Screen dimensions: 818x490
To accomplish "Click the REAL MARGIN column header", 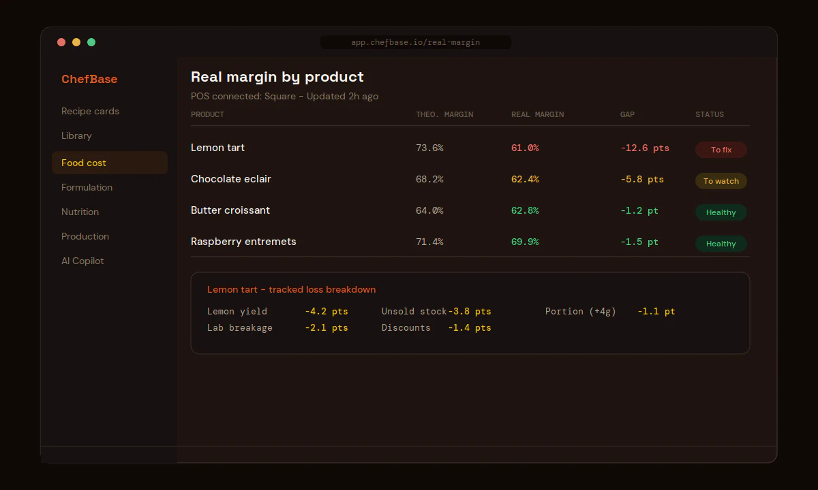I will click(x=538, y=114).
